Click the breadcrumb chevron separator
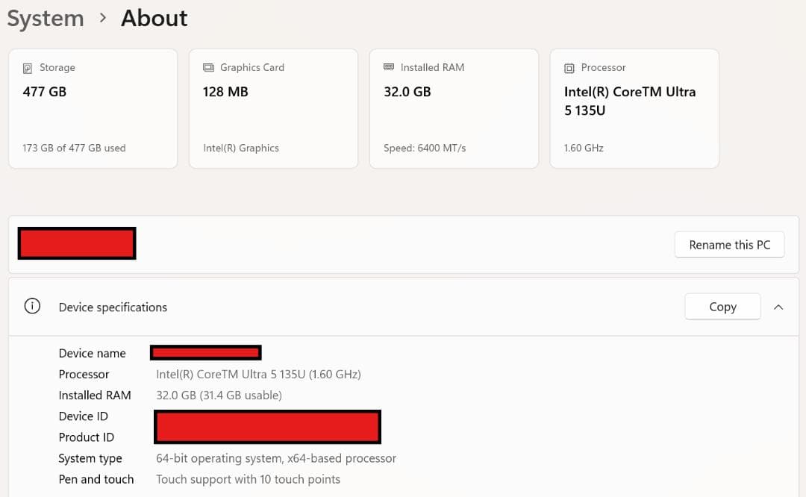The image size is (806, 497). click(x=103, y=19)
